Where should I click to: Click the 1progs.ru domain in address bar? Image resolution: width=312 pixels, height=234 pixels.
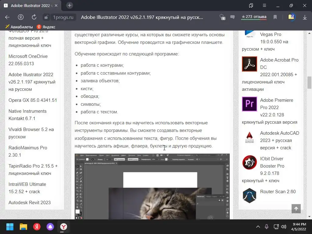[63, 17]
